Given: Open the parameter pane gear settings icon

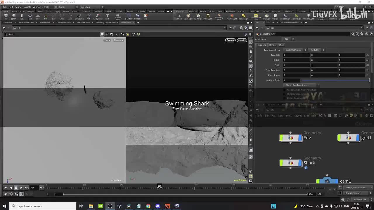Looking at the screenshot, I should [352, 34].
